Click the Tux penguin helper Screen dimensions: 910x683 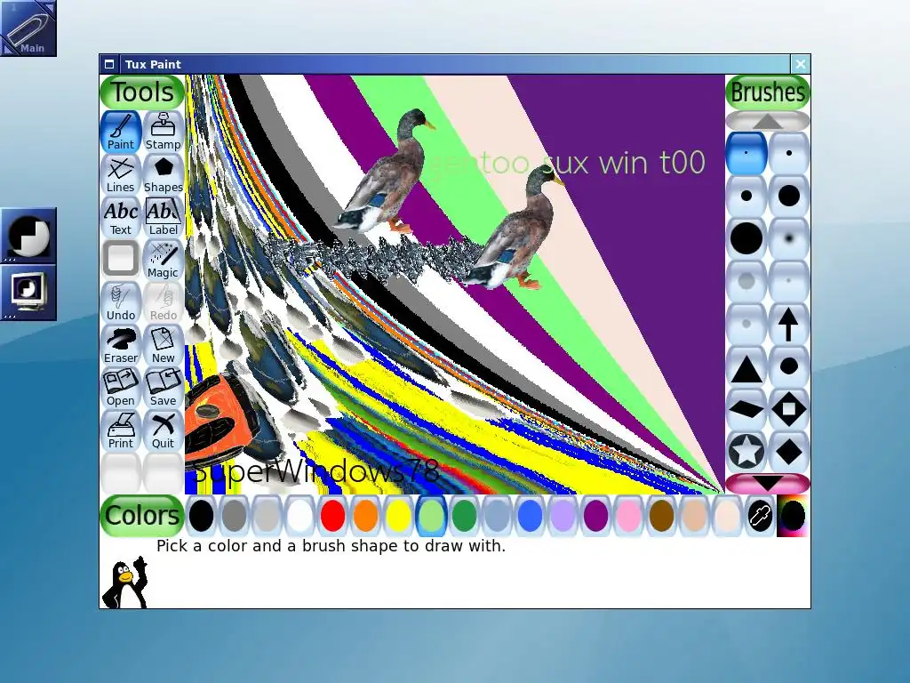pyautogui.click(x=124, y=582)
